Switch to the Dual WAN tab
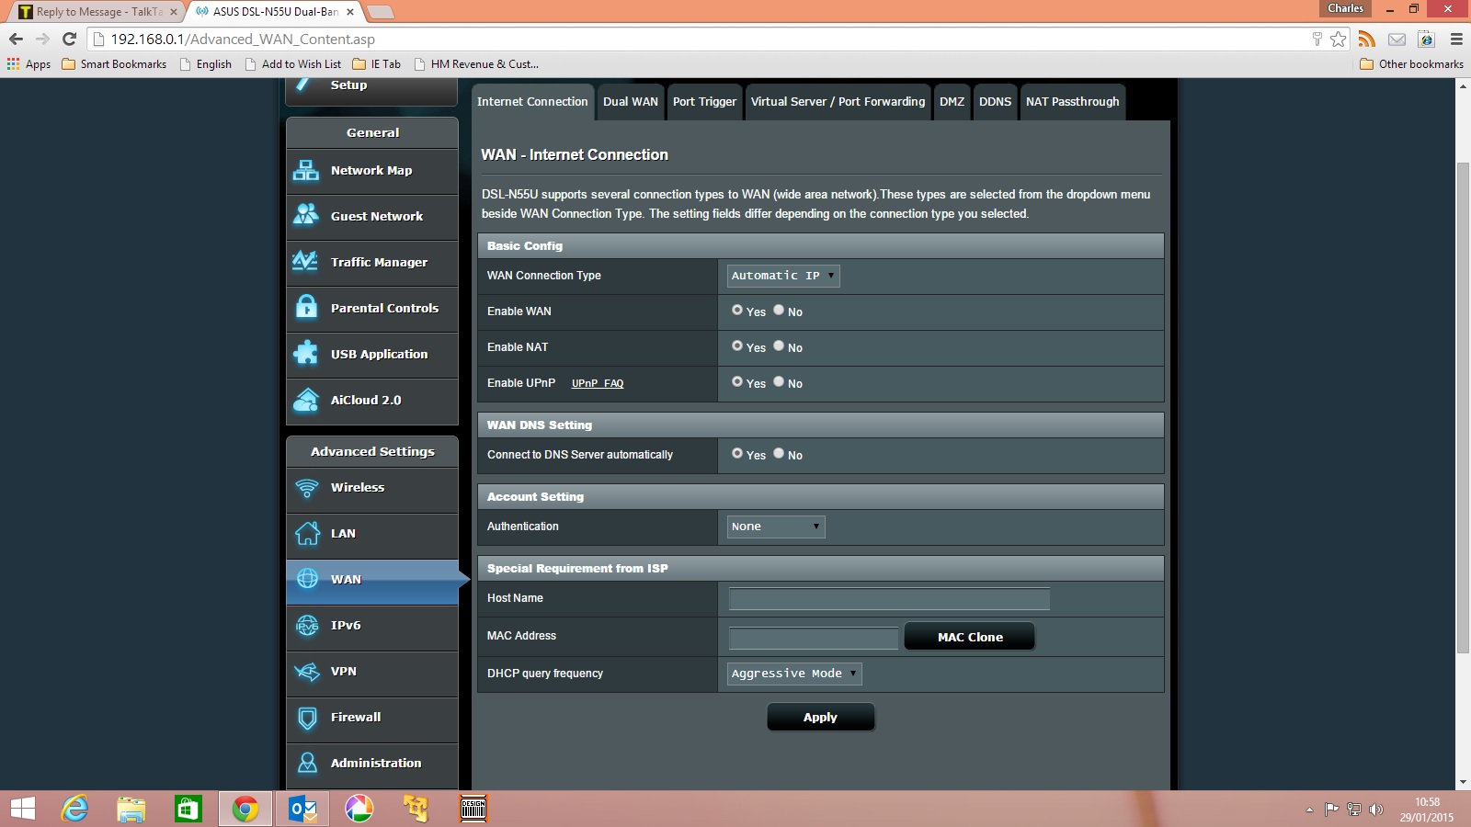The image size is (1471, 827). (631, 102)
